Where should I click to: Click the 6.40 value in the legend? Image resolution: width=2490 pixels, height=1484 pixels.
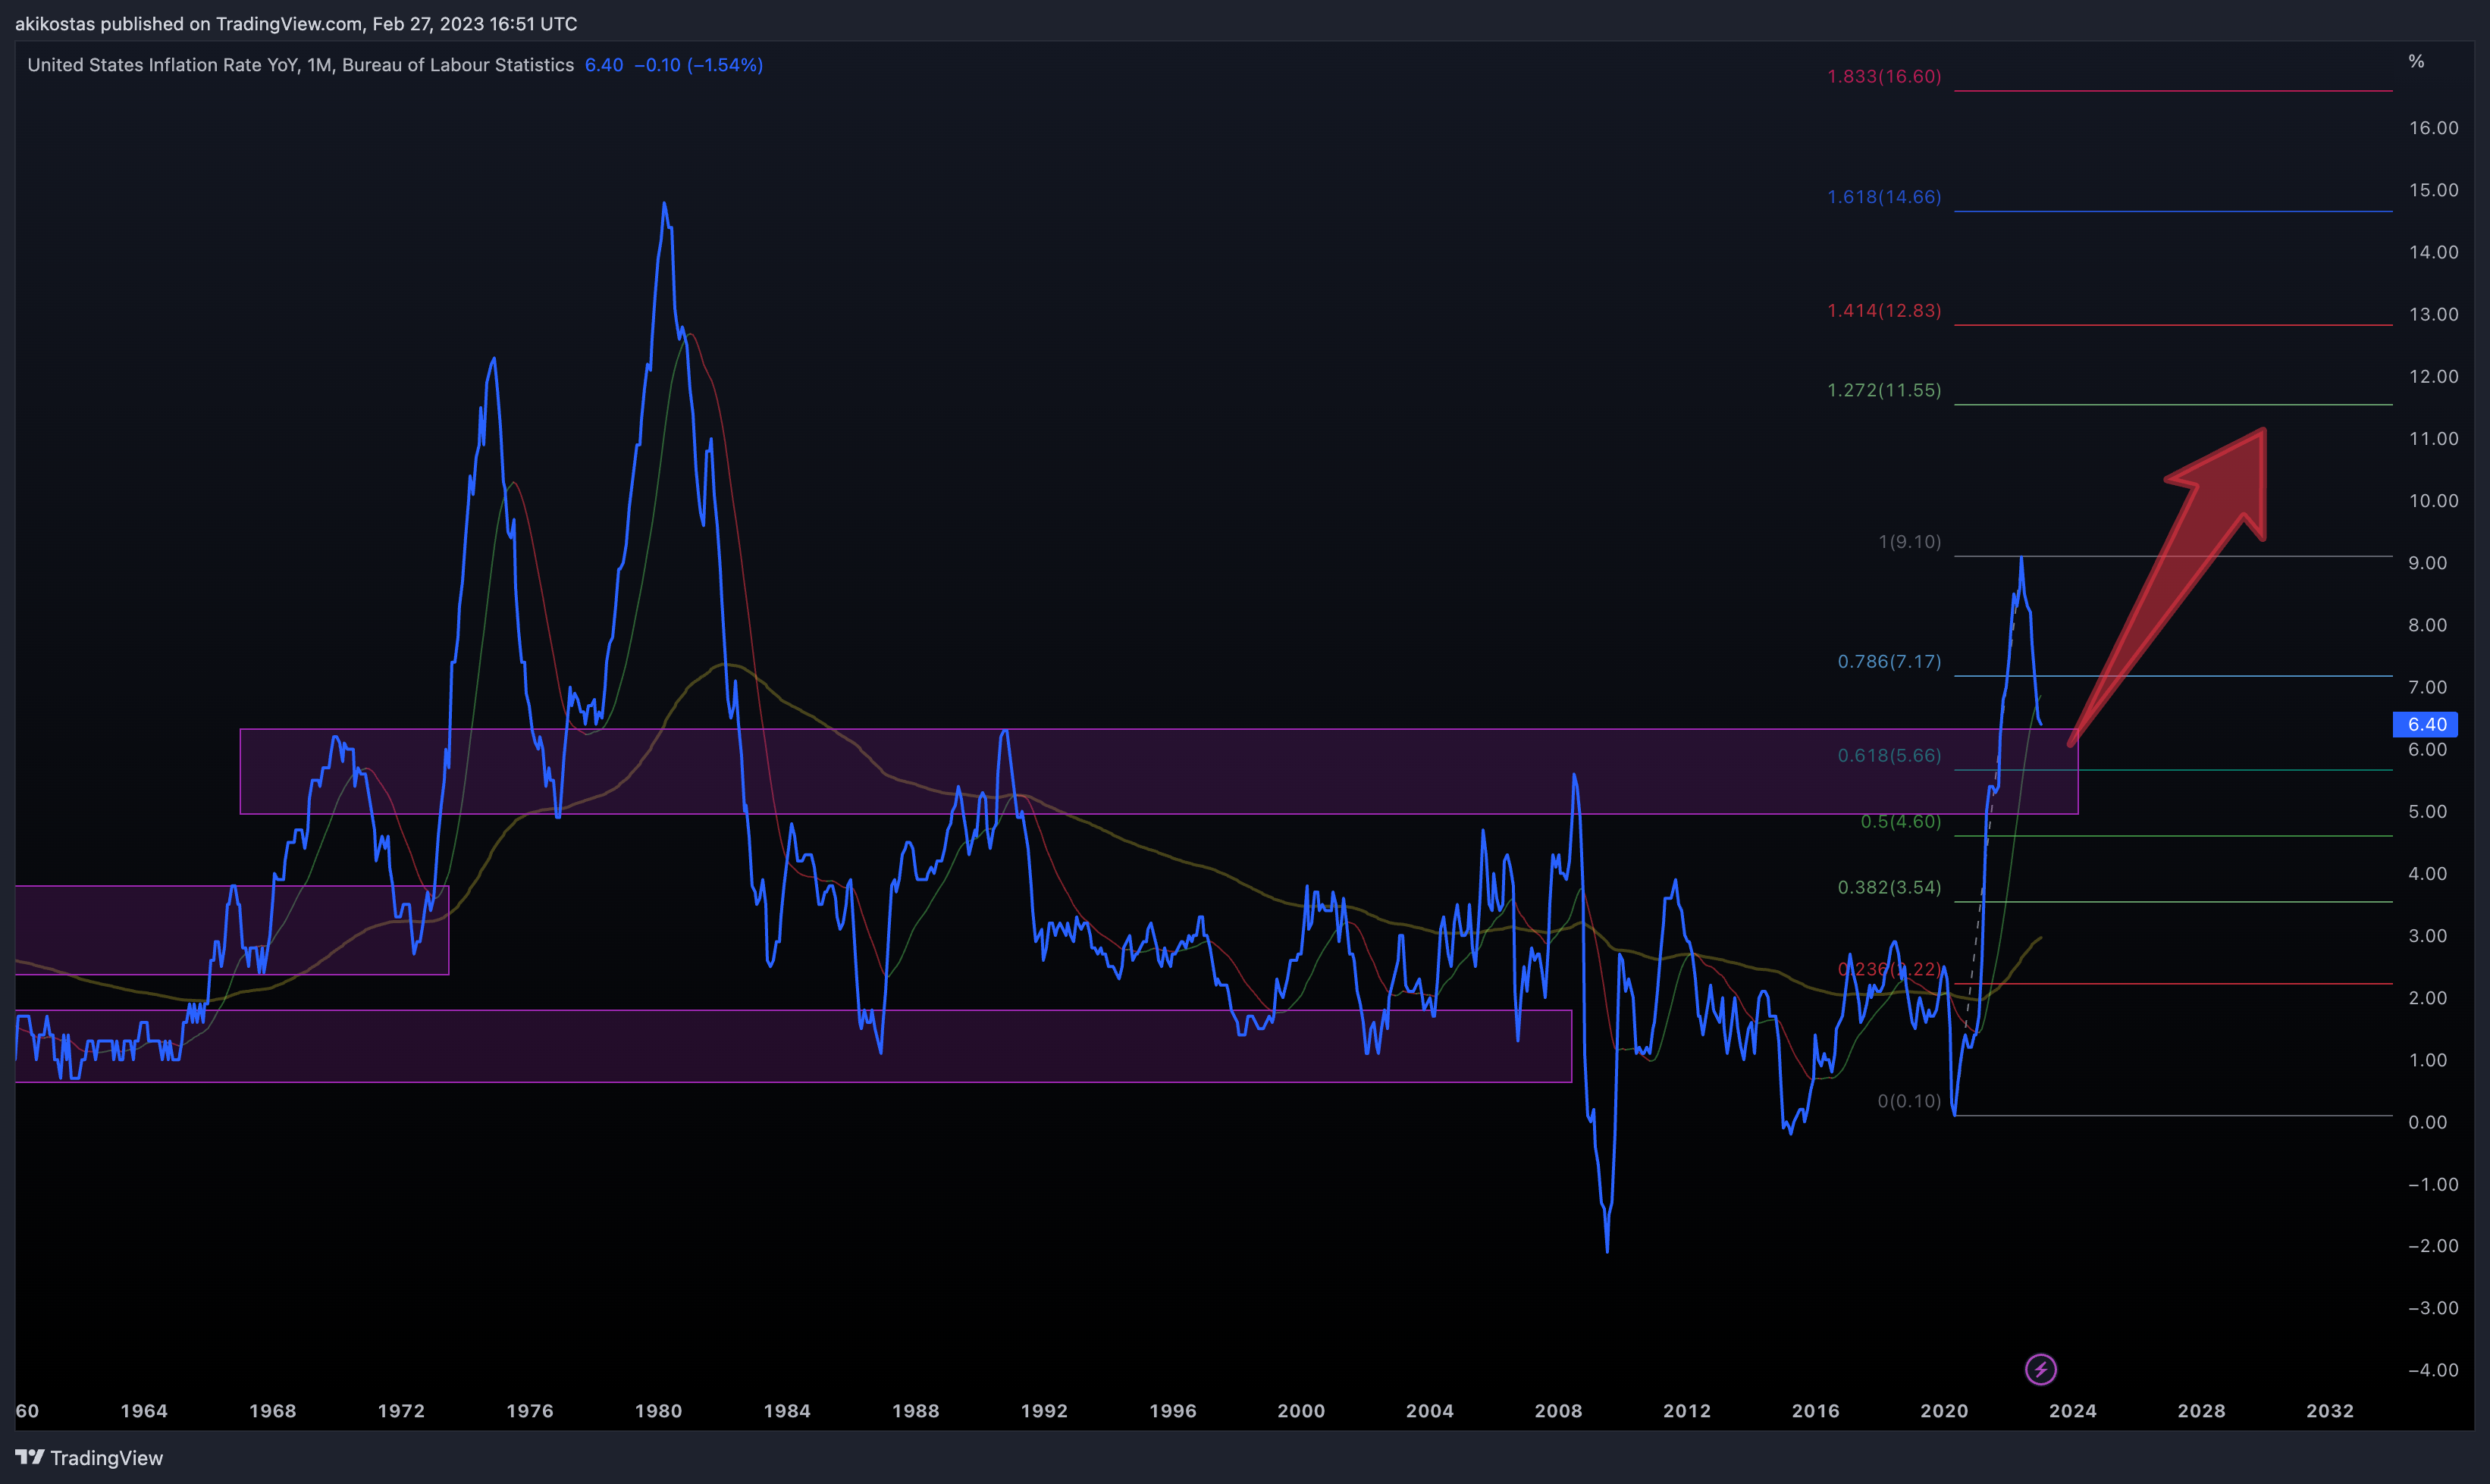coord(604,65)
